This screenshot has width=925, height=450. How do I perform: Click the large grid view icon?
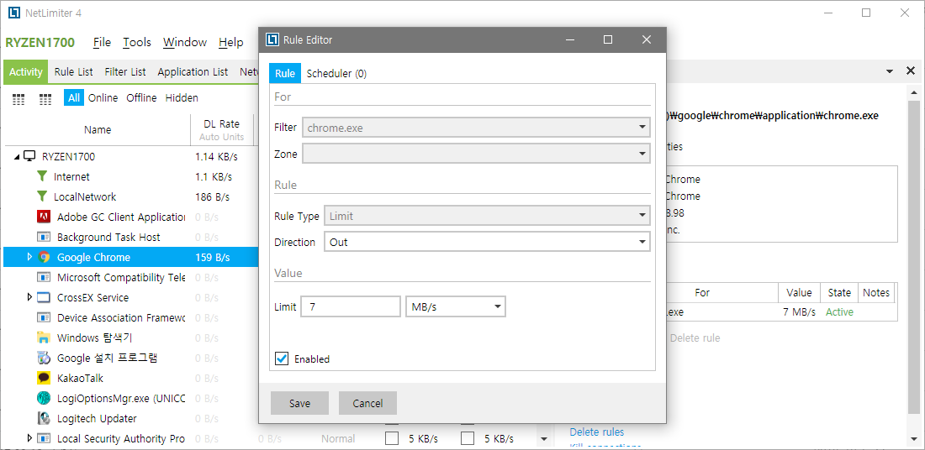click(45, 99)
